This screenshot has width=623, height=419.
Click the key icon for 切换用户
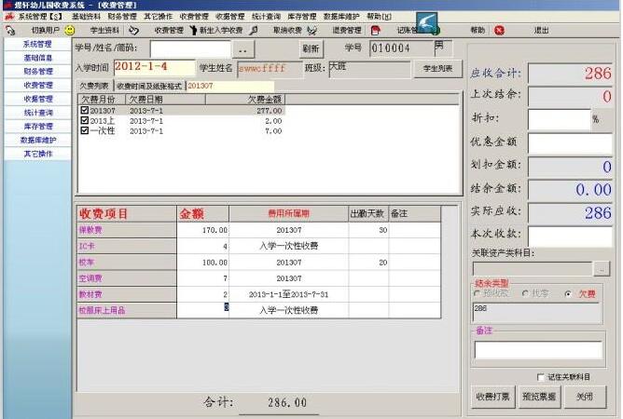point(10,30)
